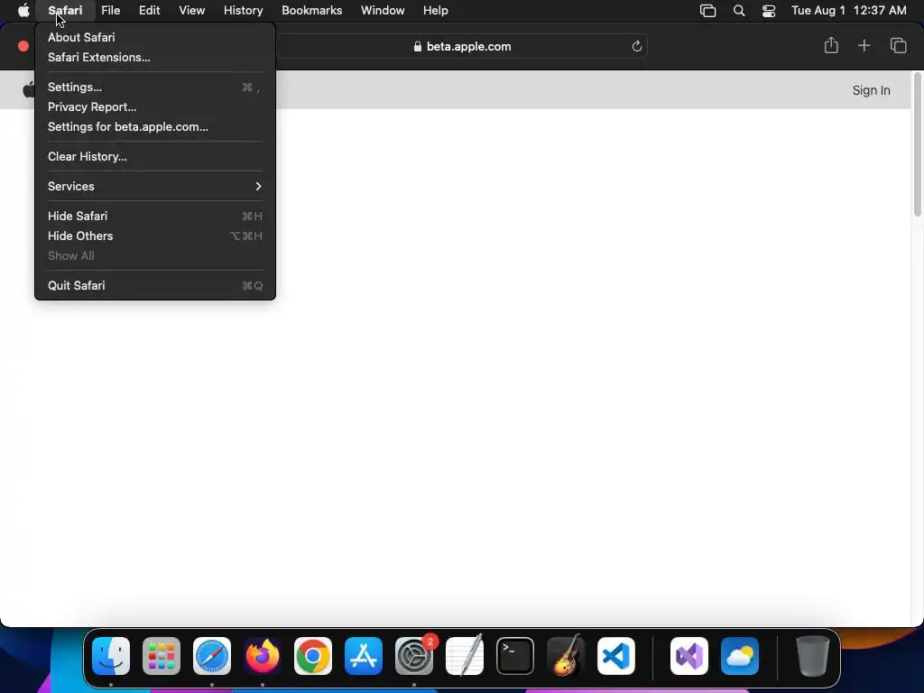This screenshot has width=924, height=693.
Task: Open the Edit menu
Action: [149, 11]
